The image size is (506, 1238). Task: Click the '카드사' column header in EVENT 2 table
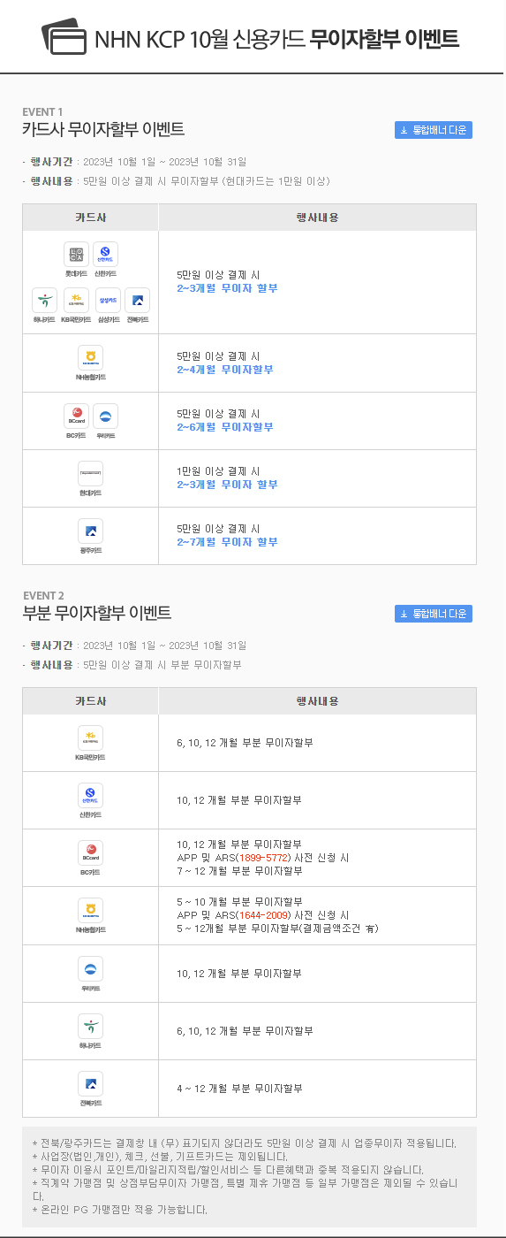coord(90,701)
